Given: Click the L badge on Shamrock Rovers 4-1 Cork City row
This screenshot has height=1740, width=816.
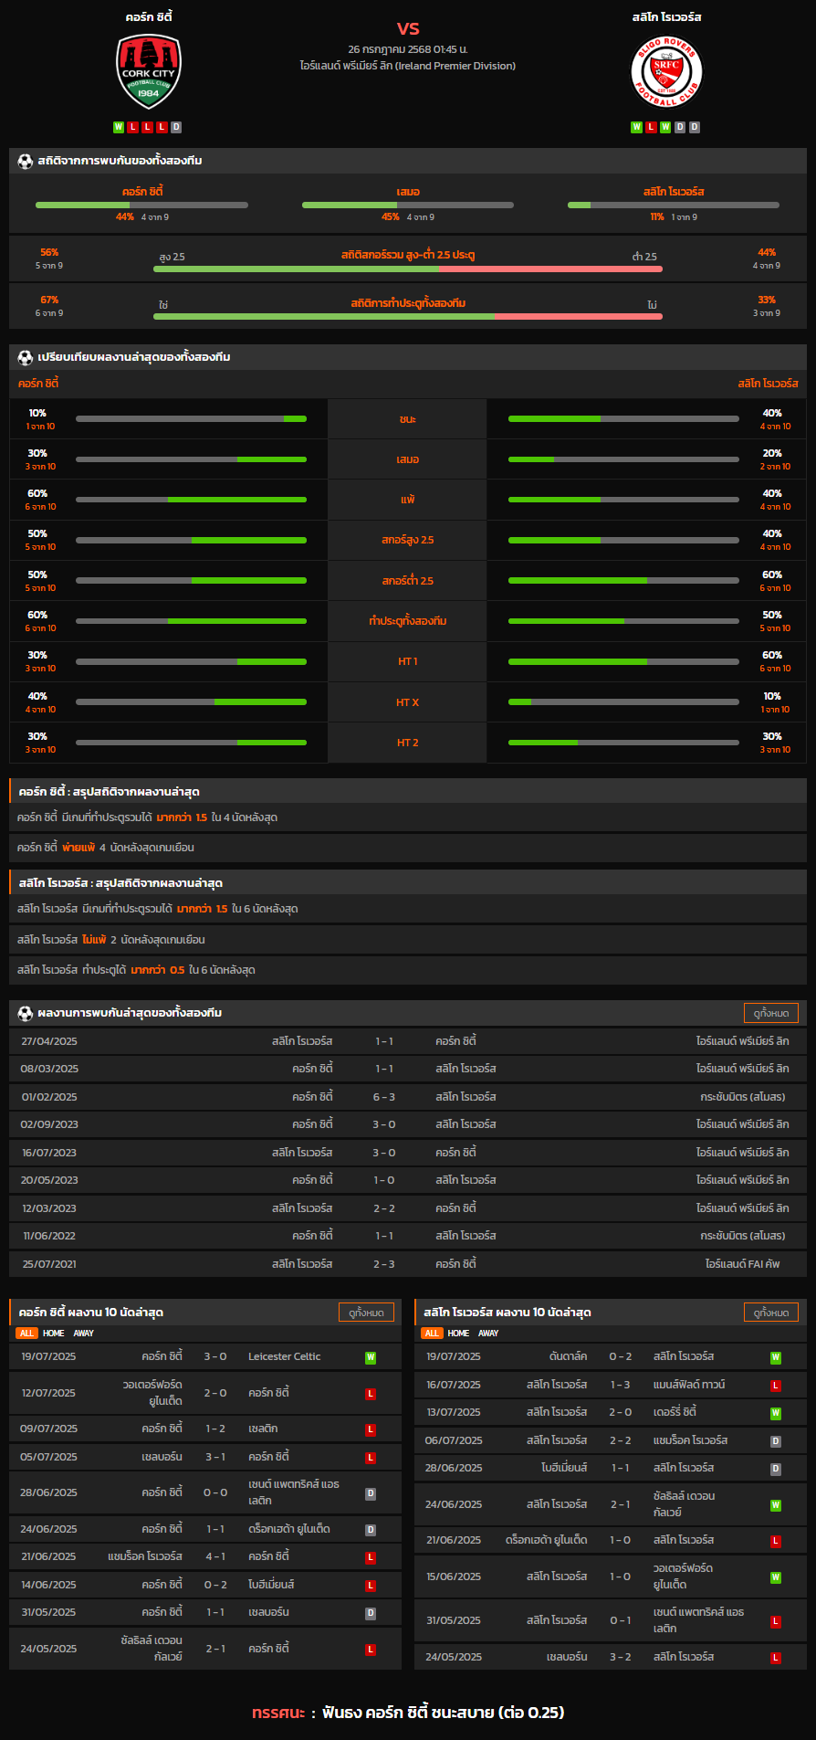Looking at the screenshot, I should (x=371, y=1558).
